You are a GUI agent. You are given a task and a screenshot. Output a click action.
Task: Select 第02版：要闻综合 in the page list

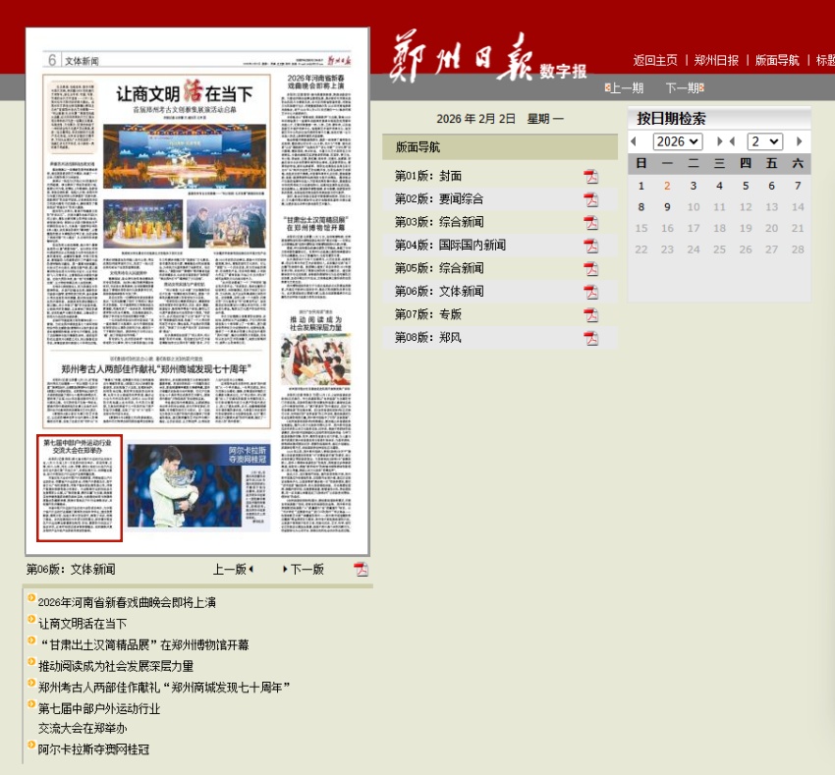point(439,199)
